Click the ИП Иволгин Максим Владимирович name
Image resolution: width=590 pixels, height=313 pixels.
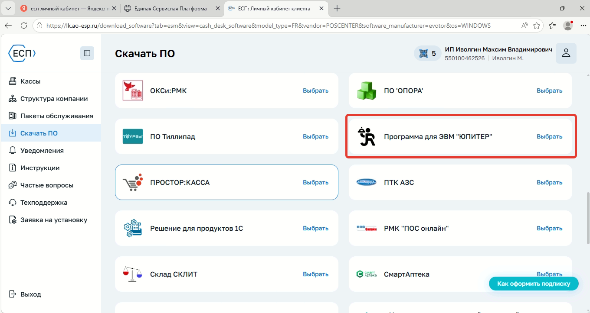[498, 49]
